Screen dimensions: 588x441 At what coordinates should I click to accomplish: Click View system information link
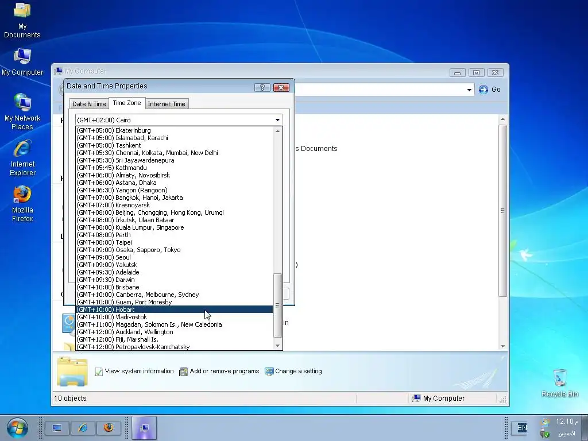click(134, 372)
